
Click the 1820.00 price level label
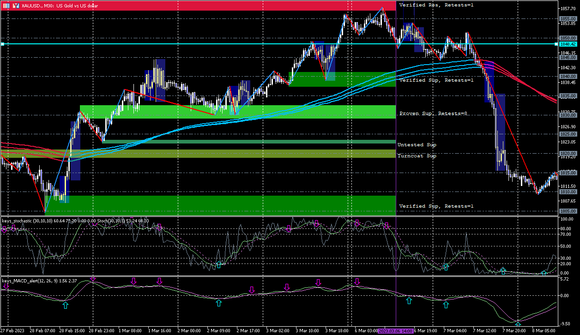[x=567, y=154]
